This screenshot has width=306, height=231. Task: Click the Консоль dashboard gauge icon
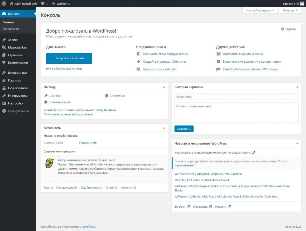(x=4, y=14)
